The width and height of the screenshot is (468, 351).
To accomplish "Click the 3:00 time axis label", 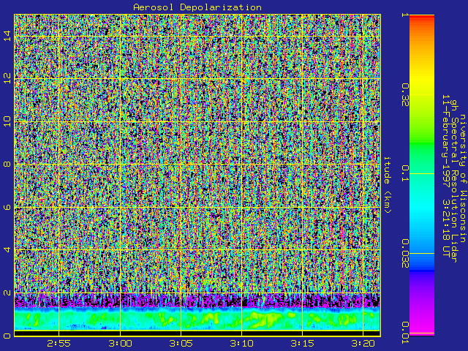I will point(120,344).
